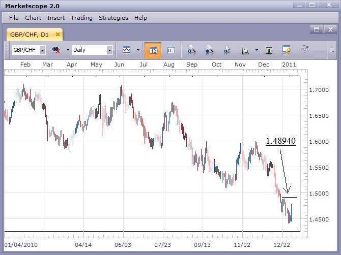Click the add indicator icon
The height and width of the screenshot is (255, 341).
coord(191,50)
